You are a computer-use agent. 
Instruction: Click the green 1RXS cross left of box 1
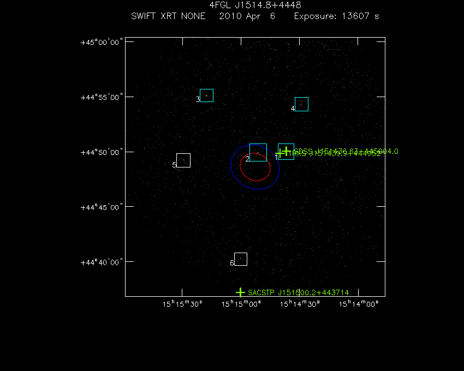pos(279,153)
